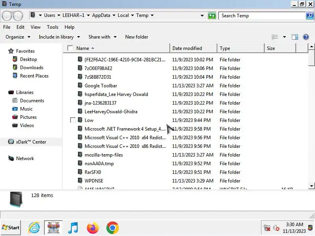Toggle the preview pane icon

point(295,37)
